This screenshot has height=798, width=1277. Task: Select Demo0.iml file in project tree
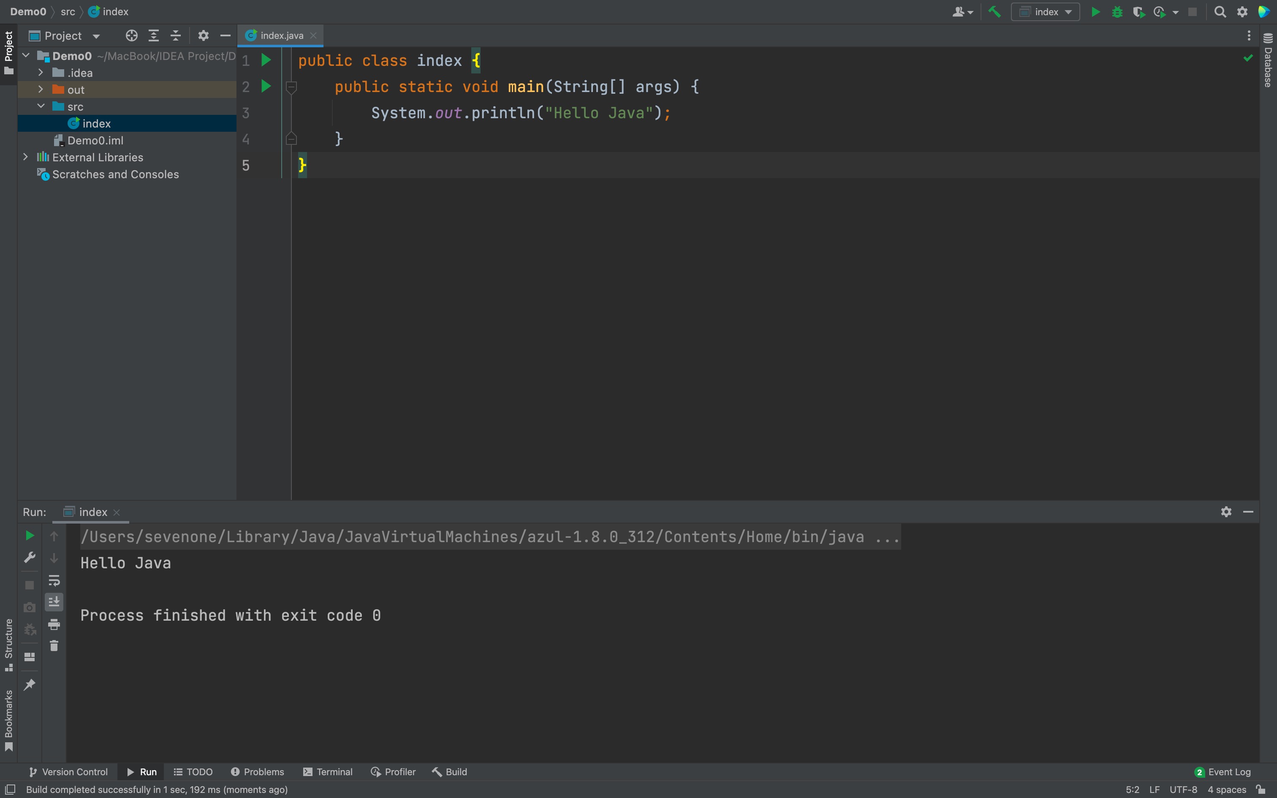pyautogui.click(x=95, y=140)
